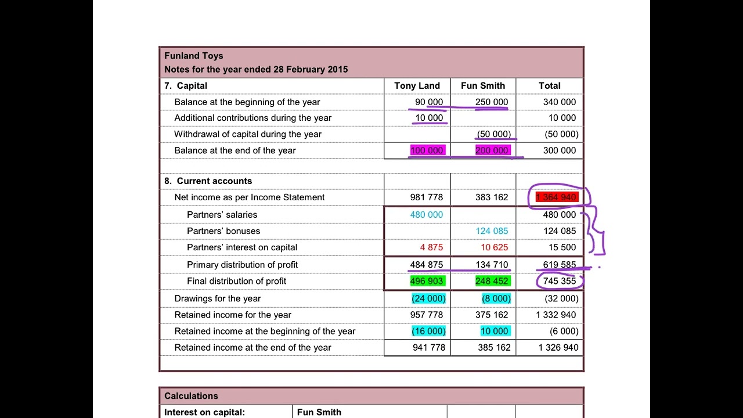Image resolution: width=743 pixels, height=418 pixels.
Task: Click the (24 000) drawings value
Action: (429, 298)
